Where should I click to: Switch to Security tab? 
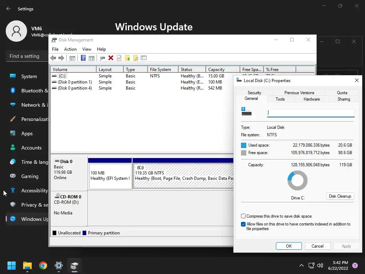pyautogui.click(x=254, y=92)
